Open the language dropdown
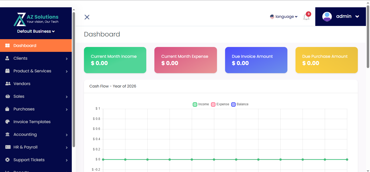The height and width of the screenshot is (172, 370). (x=284, y=17)
